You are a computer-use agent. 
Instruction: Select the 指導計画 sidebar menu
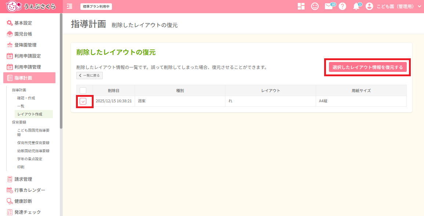(29, 78)
